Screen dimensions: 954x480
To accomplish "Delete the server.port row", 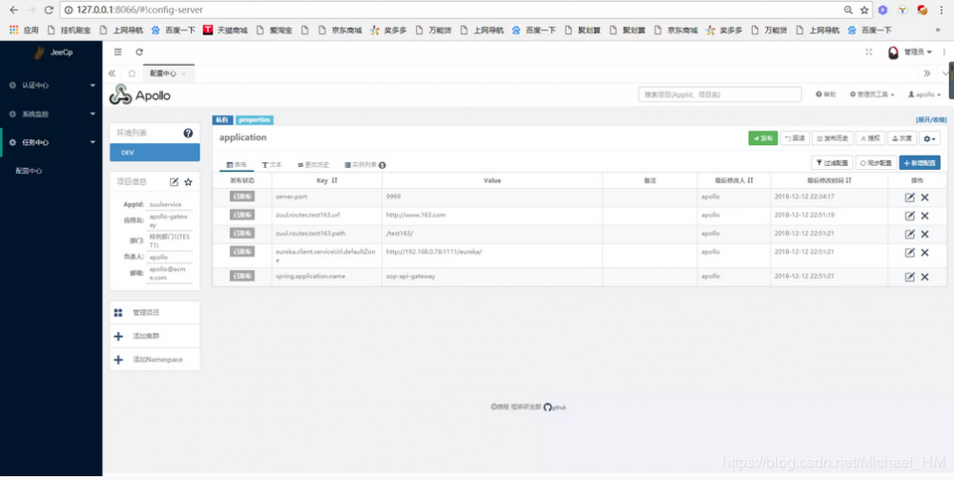I will tap(924, 198).
